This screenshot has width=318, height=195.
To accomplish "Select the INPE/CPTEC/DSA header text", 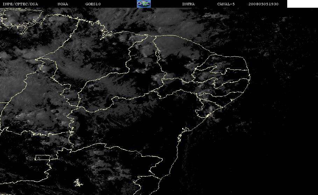I will tap(20, 4).
